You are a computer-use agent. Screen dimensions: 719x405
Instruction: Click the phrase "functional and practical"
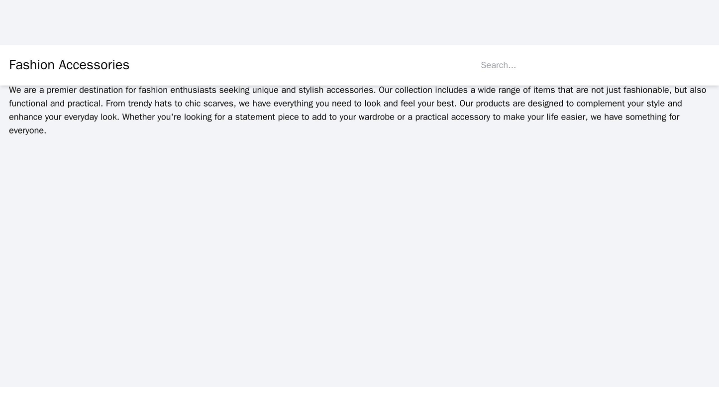56,104
